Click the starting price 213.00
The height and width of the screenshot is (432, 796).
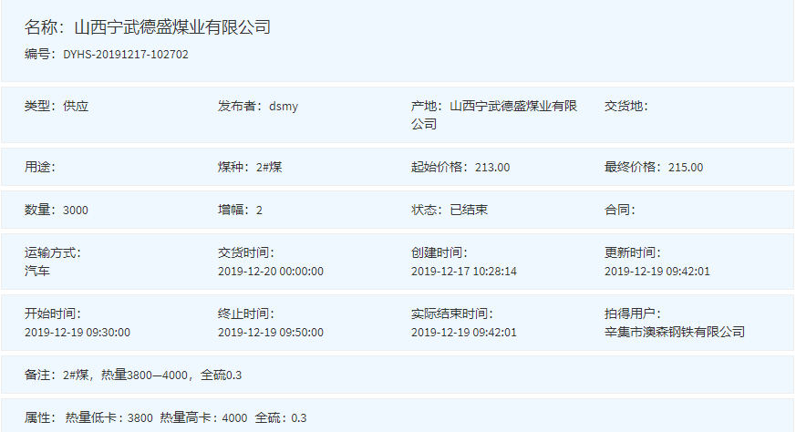click(x=492, y=167)
